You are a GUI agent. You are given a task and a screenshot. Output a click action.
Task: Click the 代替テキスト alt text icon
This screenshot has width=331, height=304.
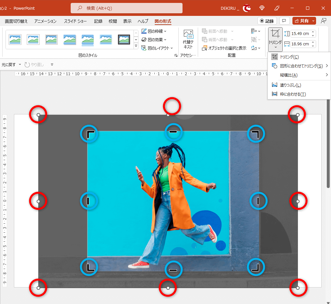point(188,34)
